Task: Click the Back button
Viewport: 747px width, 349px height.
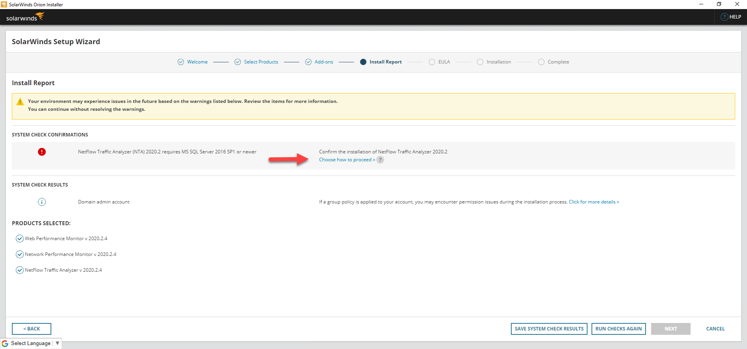Action: (x=32, y=329)
